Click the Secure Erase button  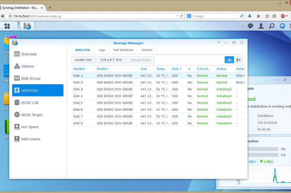click(x=141, y=60)
